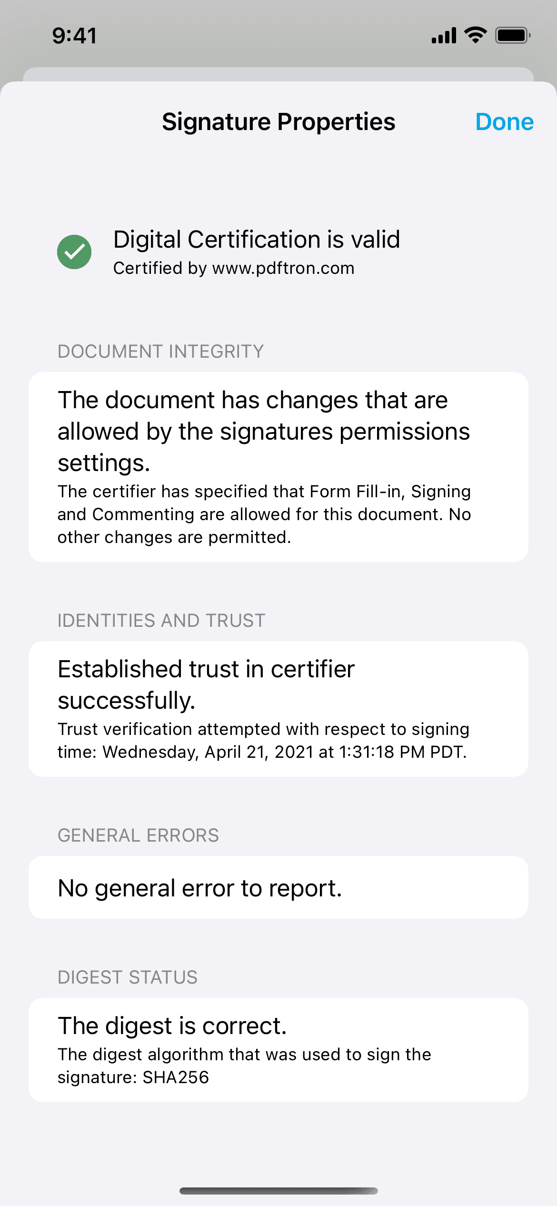This screenshot has height=1206, width=557.
Task: Tap the Done button
Action: coord(504,122)
